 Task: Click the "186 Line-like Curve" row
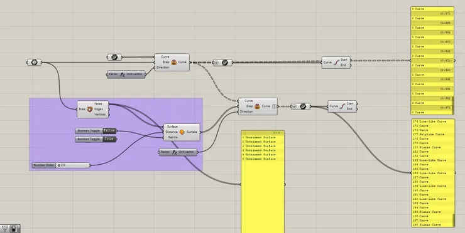(x=433, y=173)
